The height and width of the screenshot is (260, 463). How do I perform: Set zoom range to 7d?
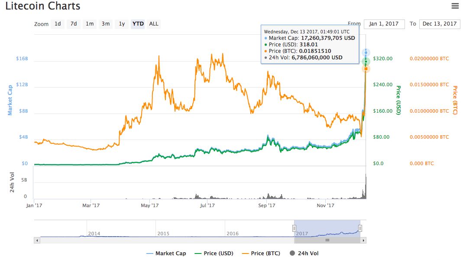coord(74,24)
